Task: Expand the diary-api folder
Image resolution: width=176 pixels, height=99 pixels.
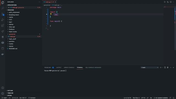Action: point(12,27)
